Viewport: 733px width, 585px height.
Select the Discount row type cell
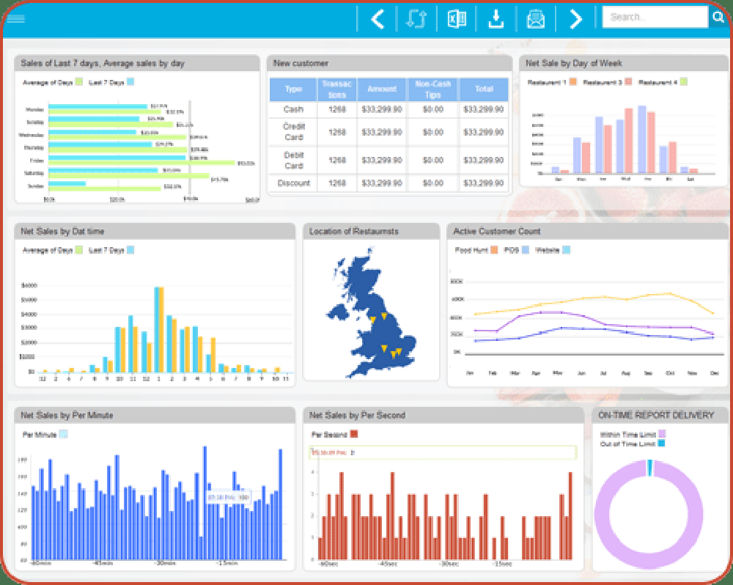coord(293,183)
